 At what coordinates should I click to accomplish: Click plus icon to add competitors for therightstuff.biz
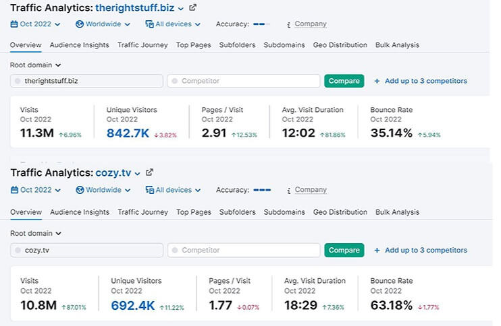[x=377, y=81]
